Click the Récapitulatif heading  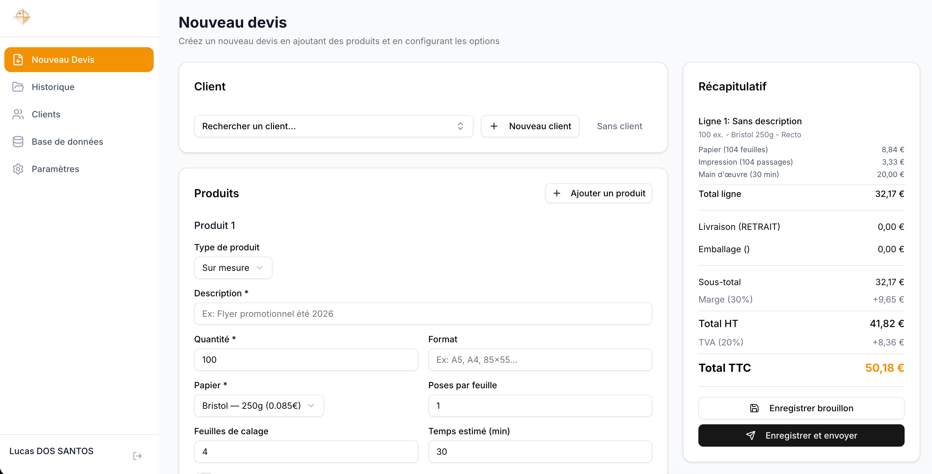coord(732,86)
